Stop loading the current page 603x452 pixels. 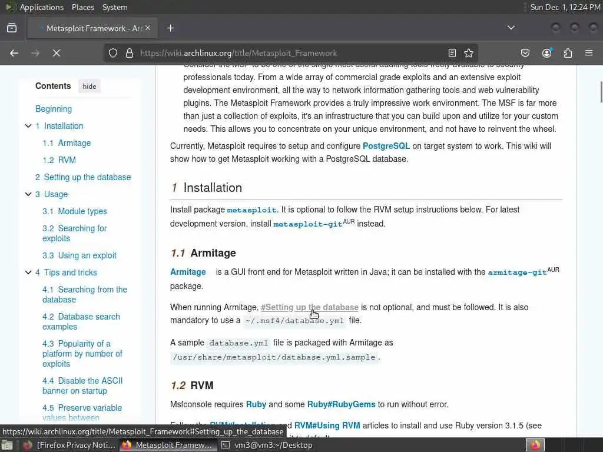click(57, 53)
